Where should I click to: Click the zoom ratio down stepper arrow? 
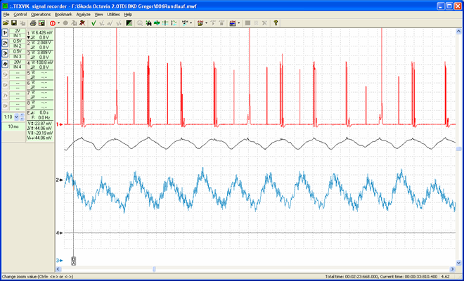(x=22, y=119)
